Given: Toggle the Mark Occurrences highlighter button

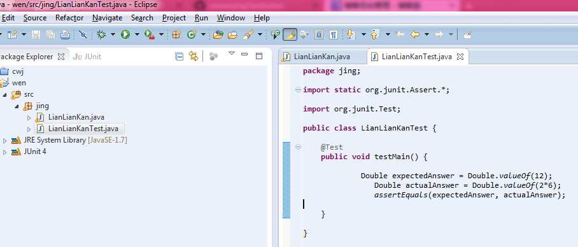Looking at the screenshot, I should pos(290,34).
